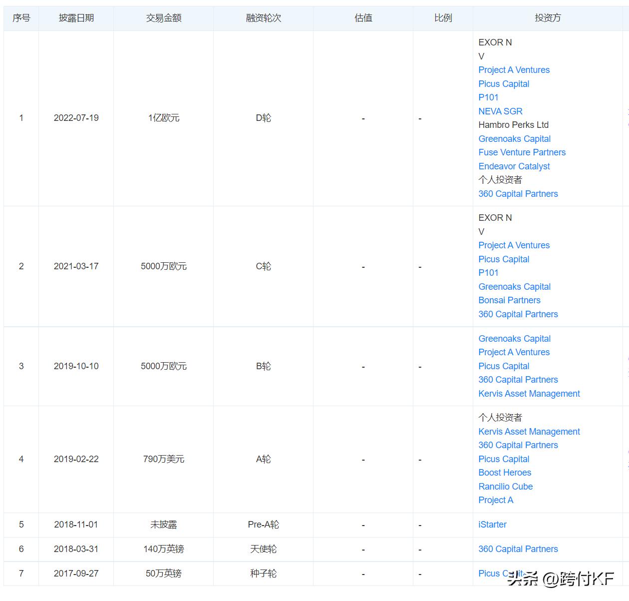Open P101 link in D轮 row

[488, 97]
